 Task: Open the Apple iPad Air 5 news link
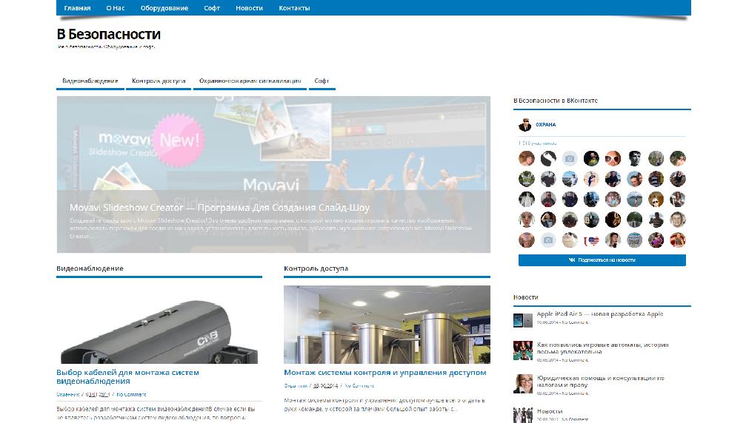[x=600, y=314]
